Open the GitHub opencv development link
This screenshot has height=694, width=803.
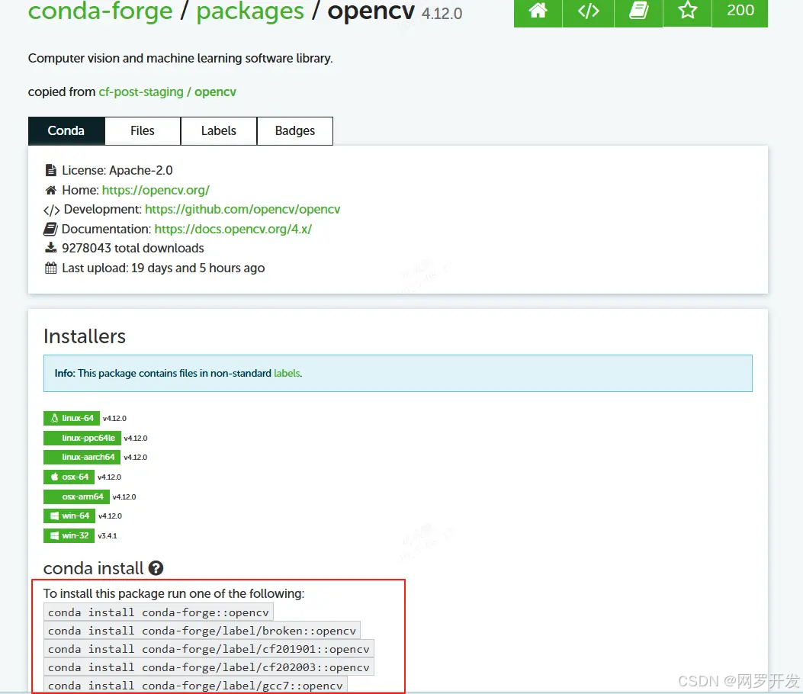pos(243,210)
